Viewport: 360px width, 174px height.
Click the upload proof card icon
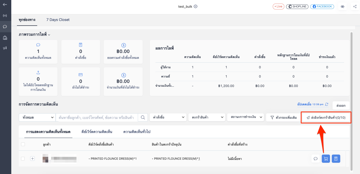pos(38,73)
